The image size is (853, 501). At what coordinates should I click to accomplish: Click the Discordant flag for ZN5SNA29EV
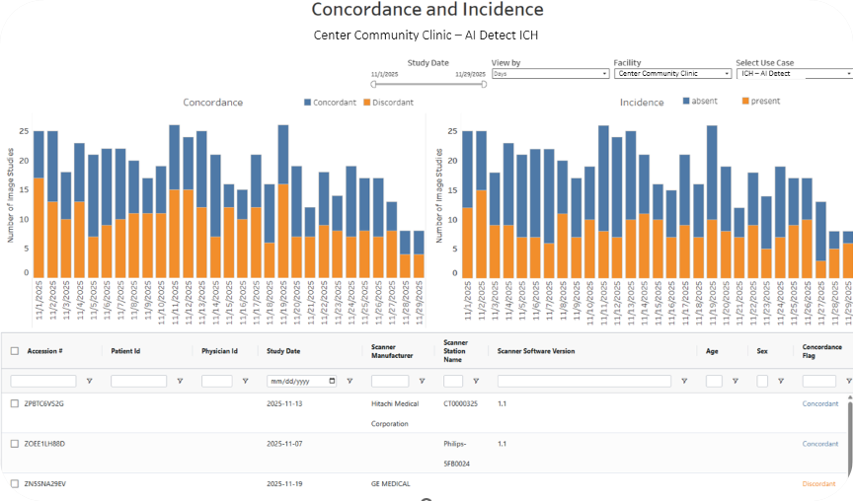pos(818,483)
